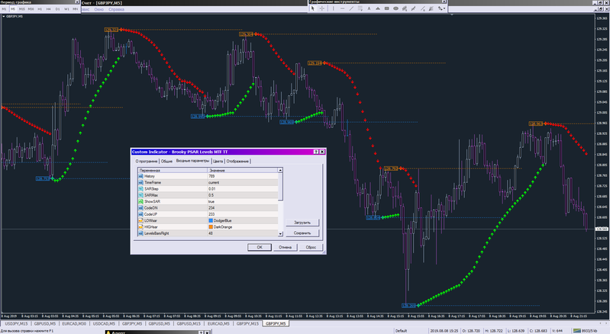Image resolution: width=610 pixels, height=334 pixels.
Task: Switch to the Цвета tab
Action: [218, 162]
